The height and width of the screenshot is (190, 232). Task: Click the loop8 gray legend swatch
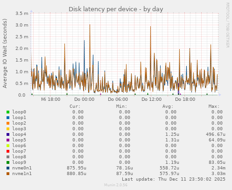coord(8,157)
